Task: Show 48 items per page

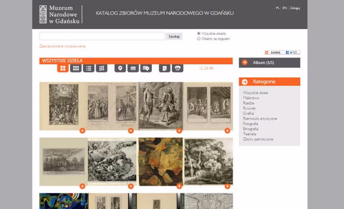Action: 211,68
